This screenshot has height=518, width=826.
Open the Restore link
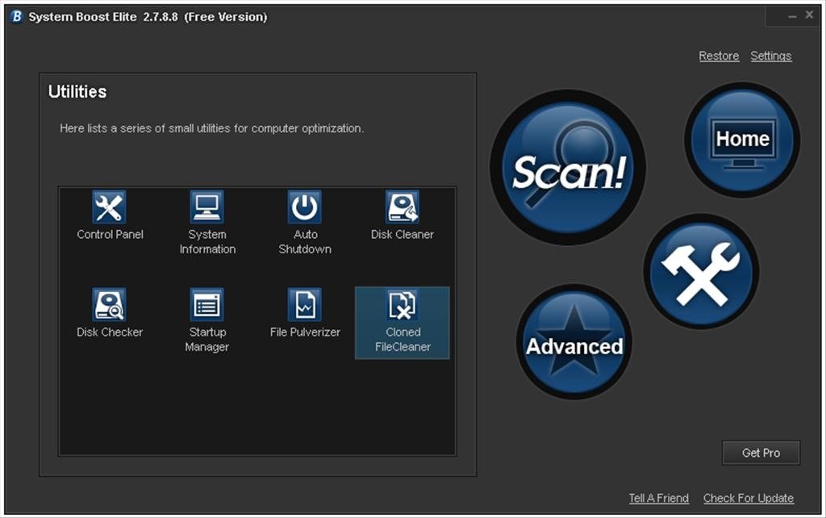[x=719, y=56]
